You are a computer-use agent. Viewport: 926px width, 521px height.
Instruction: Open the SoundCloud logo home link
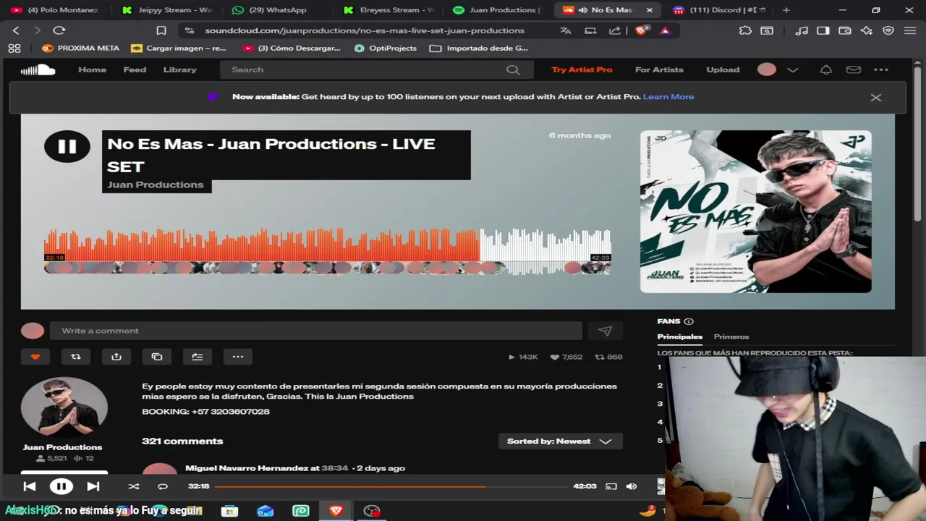click(x=38, y=69)
